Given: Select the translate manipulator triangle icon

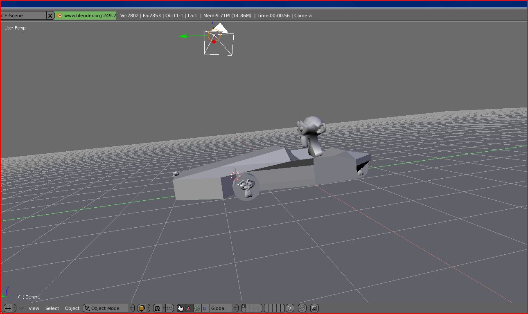Looking at the screenshot, I should pos(189,308).
